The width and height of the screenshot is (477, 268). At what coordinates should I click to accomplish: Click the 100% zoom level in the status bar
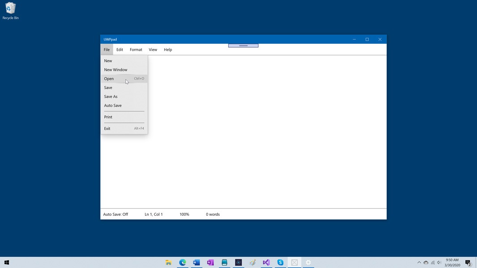pos(184,214)
